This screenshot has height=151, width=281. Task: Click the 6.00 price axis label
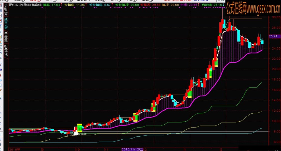pos(276,142)
